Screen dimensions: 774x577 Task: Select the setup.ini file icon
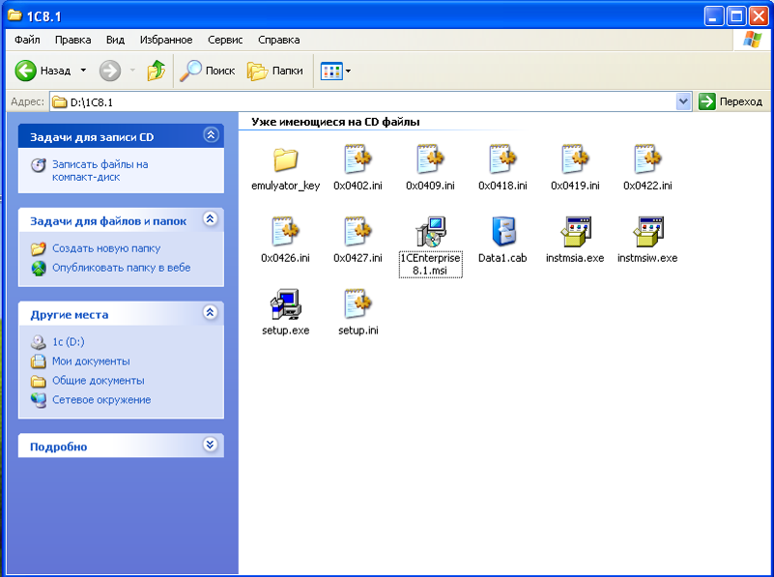(358, 304)
